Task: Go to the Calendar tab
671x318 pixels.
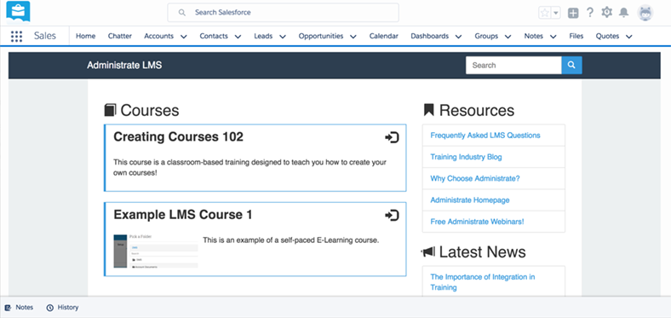Action: (384, 37)
